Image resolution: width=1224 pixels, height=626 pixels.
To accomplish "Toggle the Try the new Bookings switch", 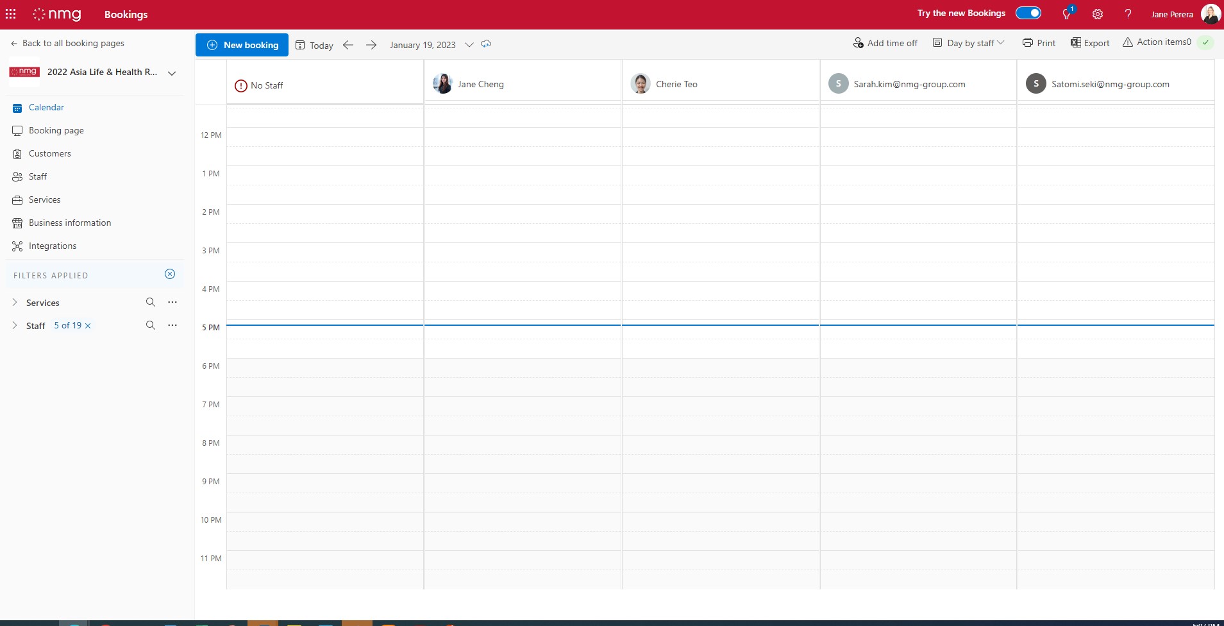I will [x=1028, y=12].
